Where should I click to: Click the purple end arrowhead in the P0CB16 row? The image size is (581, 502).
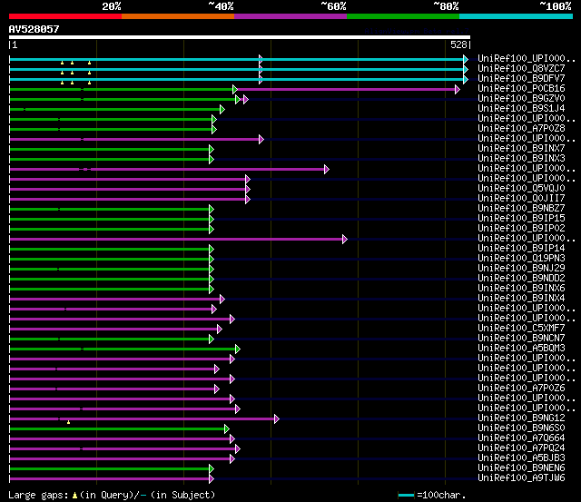(458, 89)
